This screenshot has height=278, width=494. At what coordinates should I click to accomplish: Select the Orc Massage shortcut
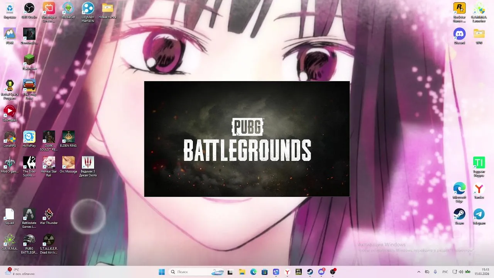(x=68, y=165)
